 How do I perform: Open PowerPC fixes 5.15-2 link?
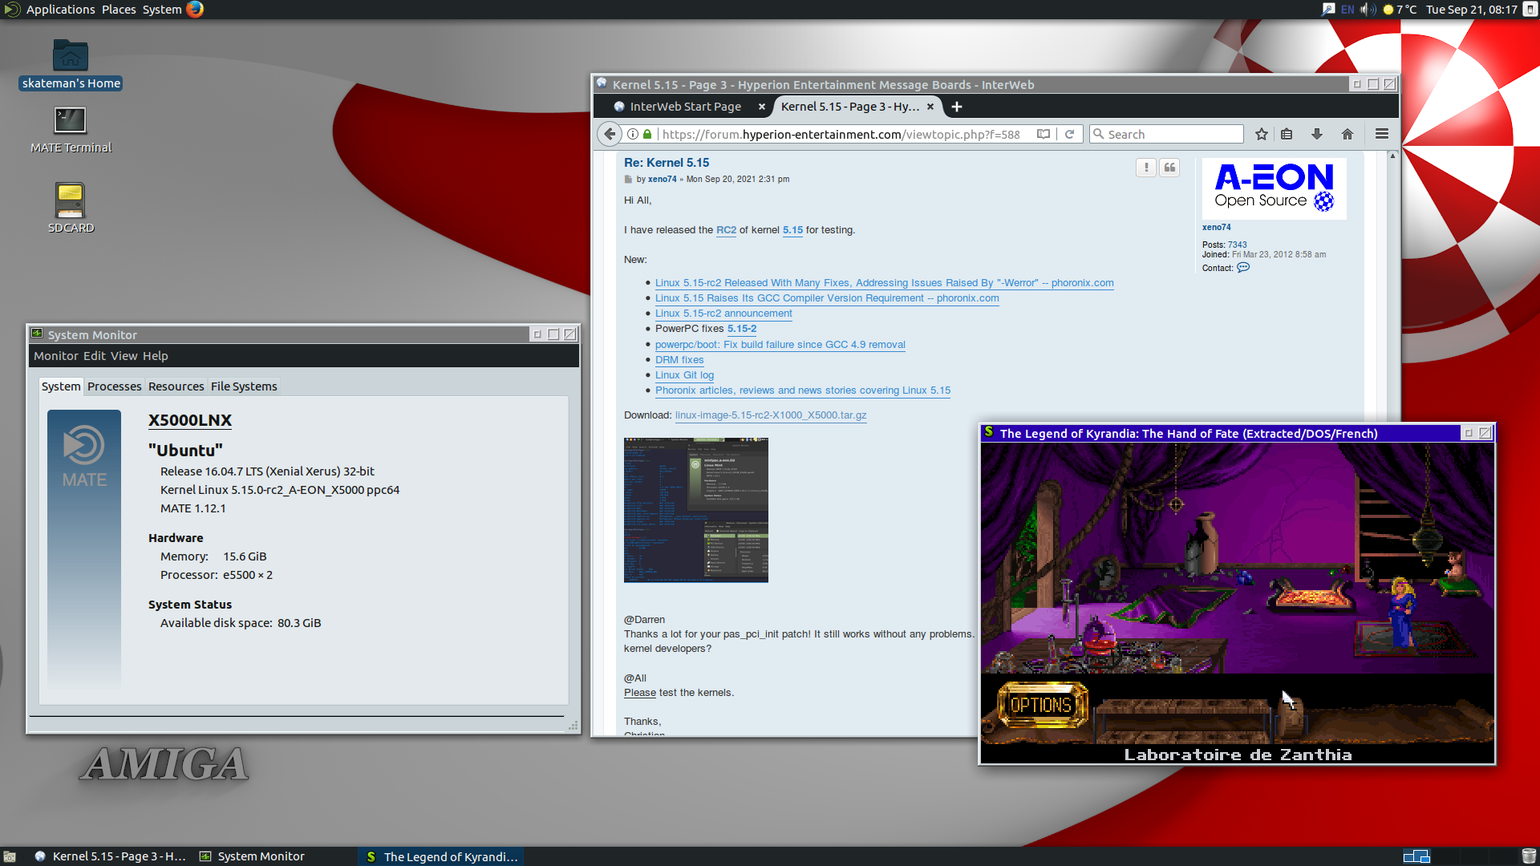point(742,329)
